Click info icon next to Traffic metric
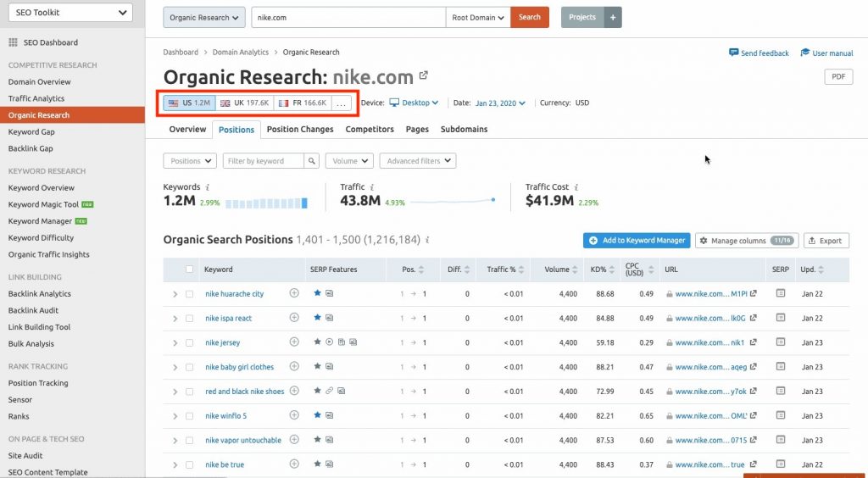The height and width of the screenshot is (478, 868). (x=372, y=187)
